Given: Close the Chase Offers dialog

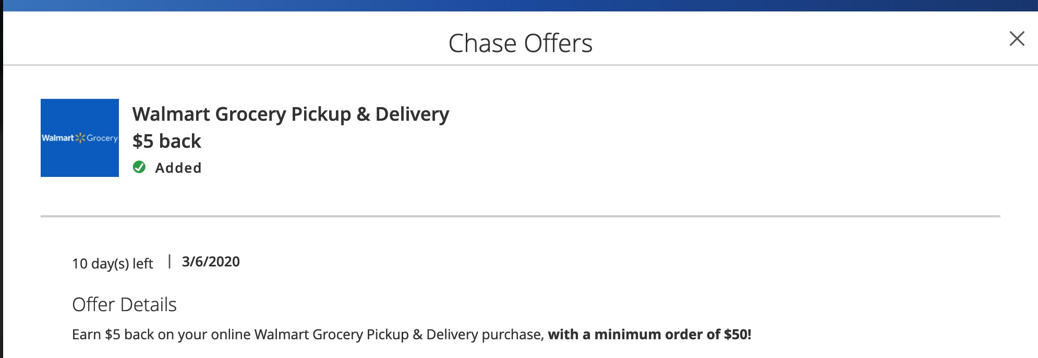Looking at the screenshot, I should (x=1017, y=39).
